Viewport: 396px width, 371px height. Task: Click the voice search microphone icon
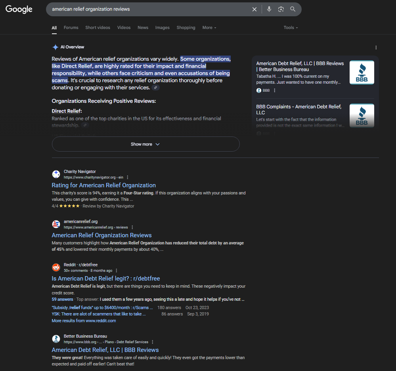coord(269,9)
